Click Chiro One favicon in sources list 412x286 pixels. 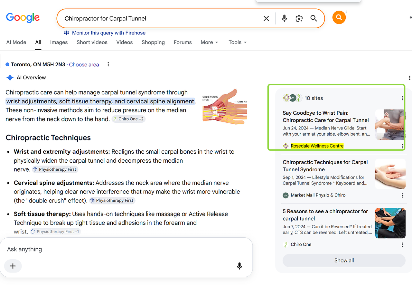286,244
